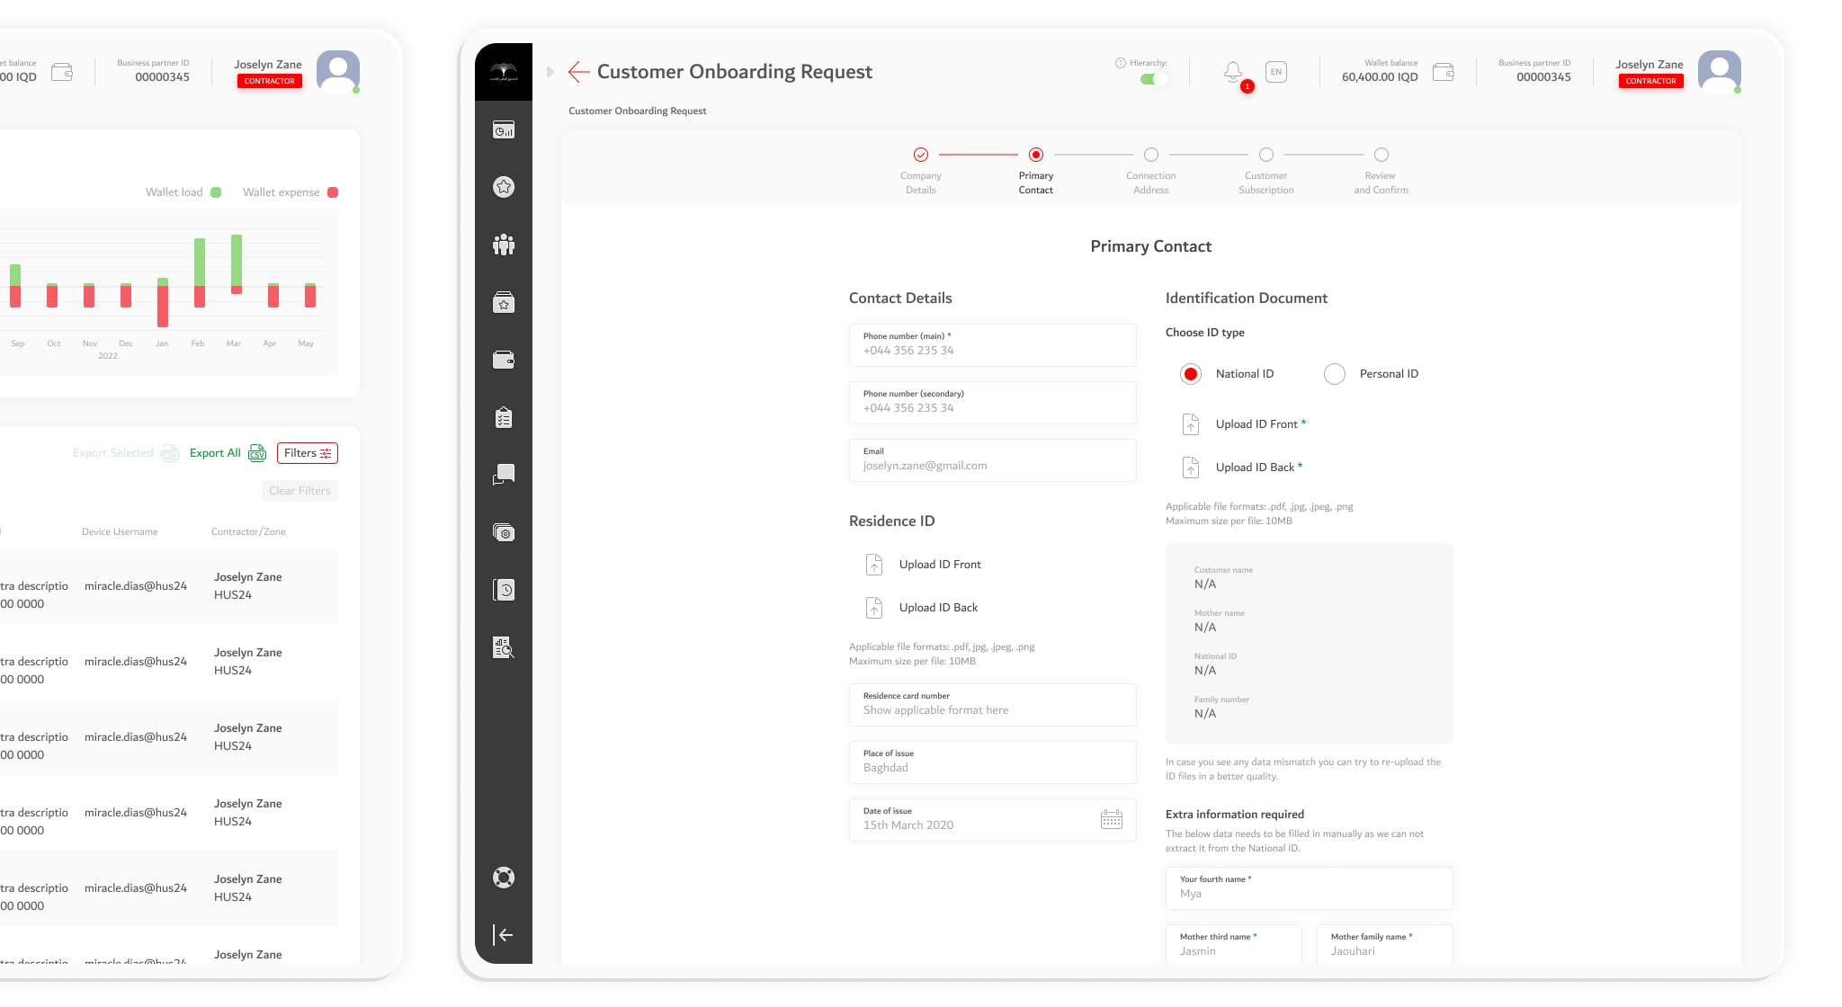Open the Date of issue calendar picker
Screen dimensions: 1842x1007
1112,819
